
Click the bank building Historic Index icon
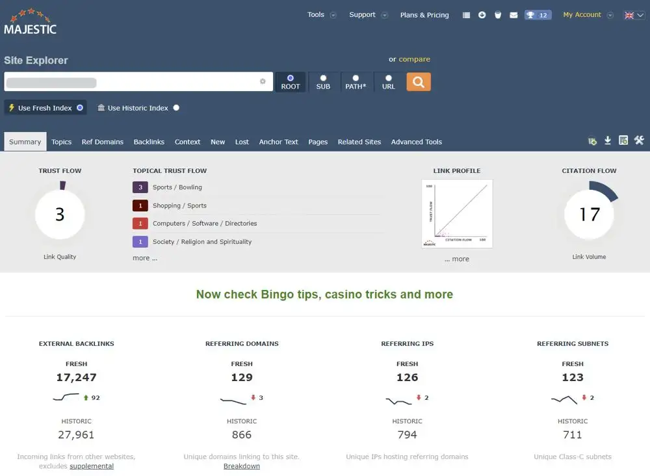pyautogui.click(x=101, y=107)
